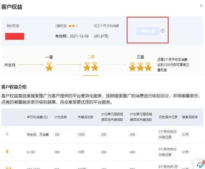
Task: Click 3个月内共5000条记录 in 未生效 row
Action: click(x=168, y=135)
